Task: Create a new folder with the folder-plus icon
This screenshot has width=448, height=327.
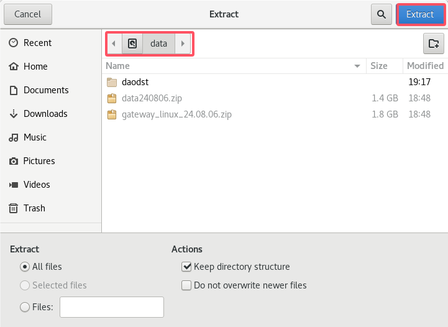Action: [434, 44]
